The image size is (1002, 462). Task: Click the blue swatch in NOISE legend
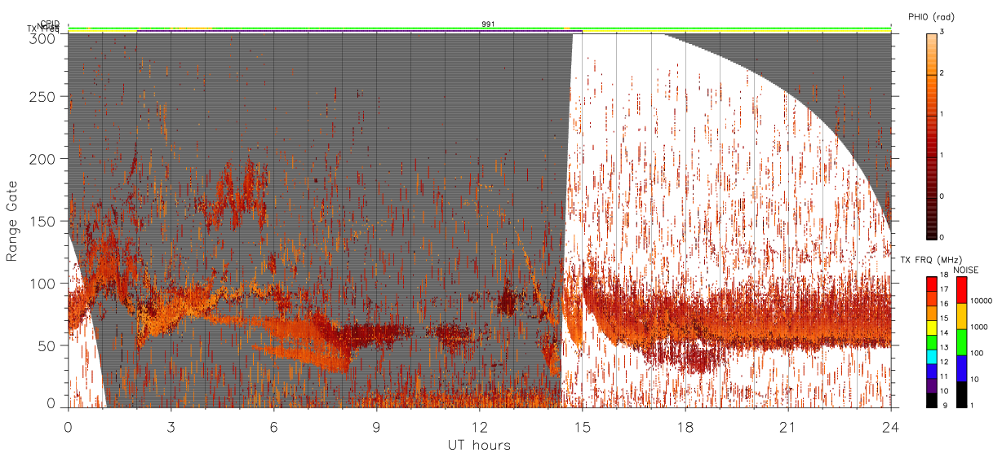point(961,368)
